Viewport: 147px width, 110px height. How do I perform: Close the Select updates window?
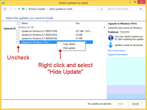[x=141, y=2]
